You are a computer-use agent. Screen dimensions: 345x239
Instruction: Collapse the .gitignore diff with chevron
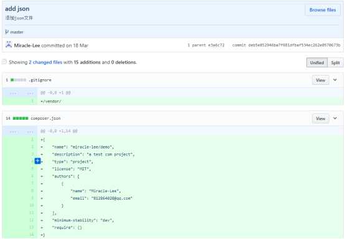coord(335,80)
